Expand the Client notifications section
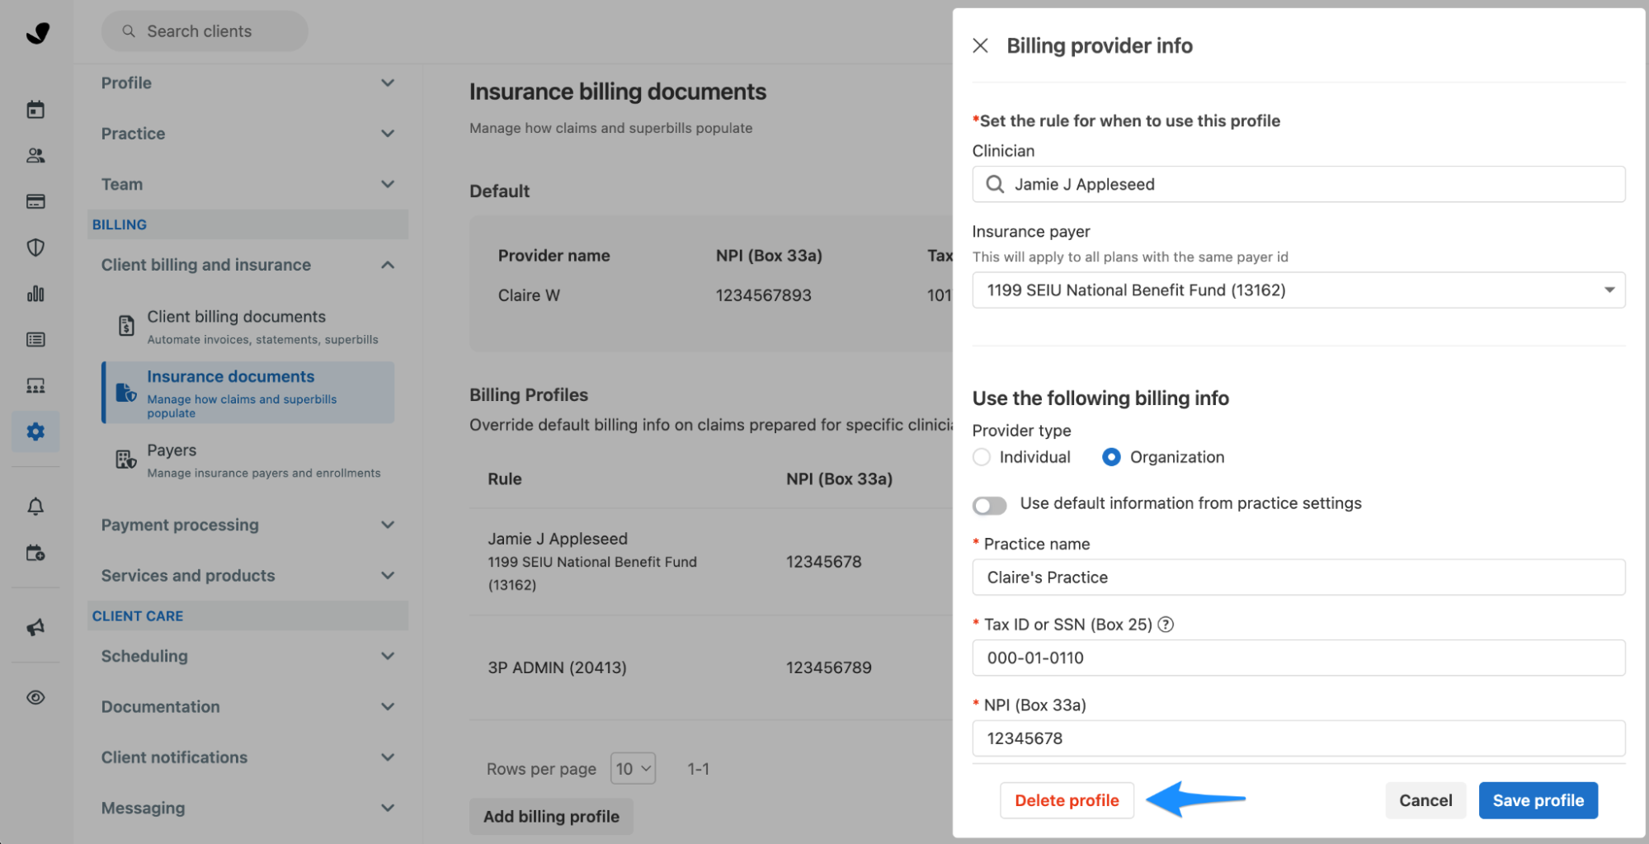Viewport: 1649px width, 844px height. [x=247, y=757]
